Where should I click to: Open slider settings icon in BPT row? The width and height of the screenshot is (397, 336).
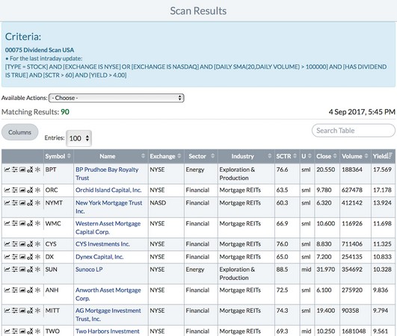(x=15, y=169)
